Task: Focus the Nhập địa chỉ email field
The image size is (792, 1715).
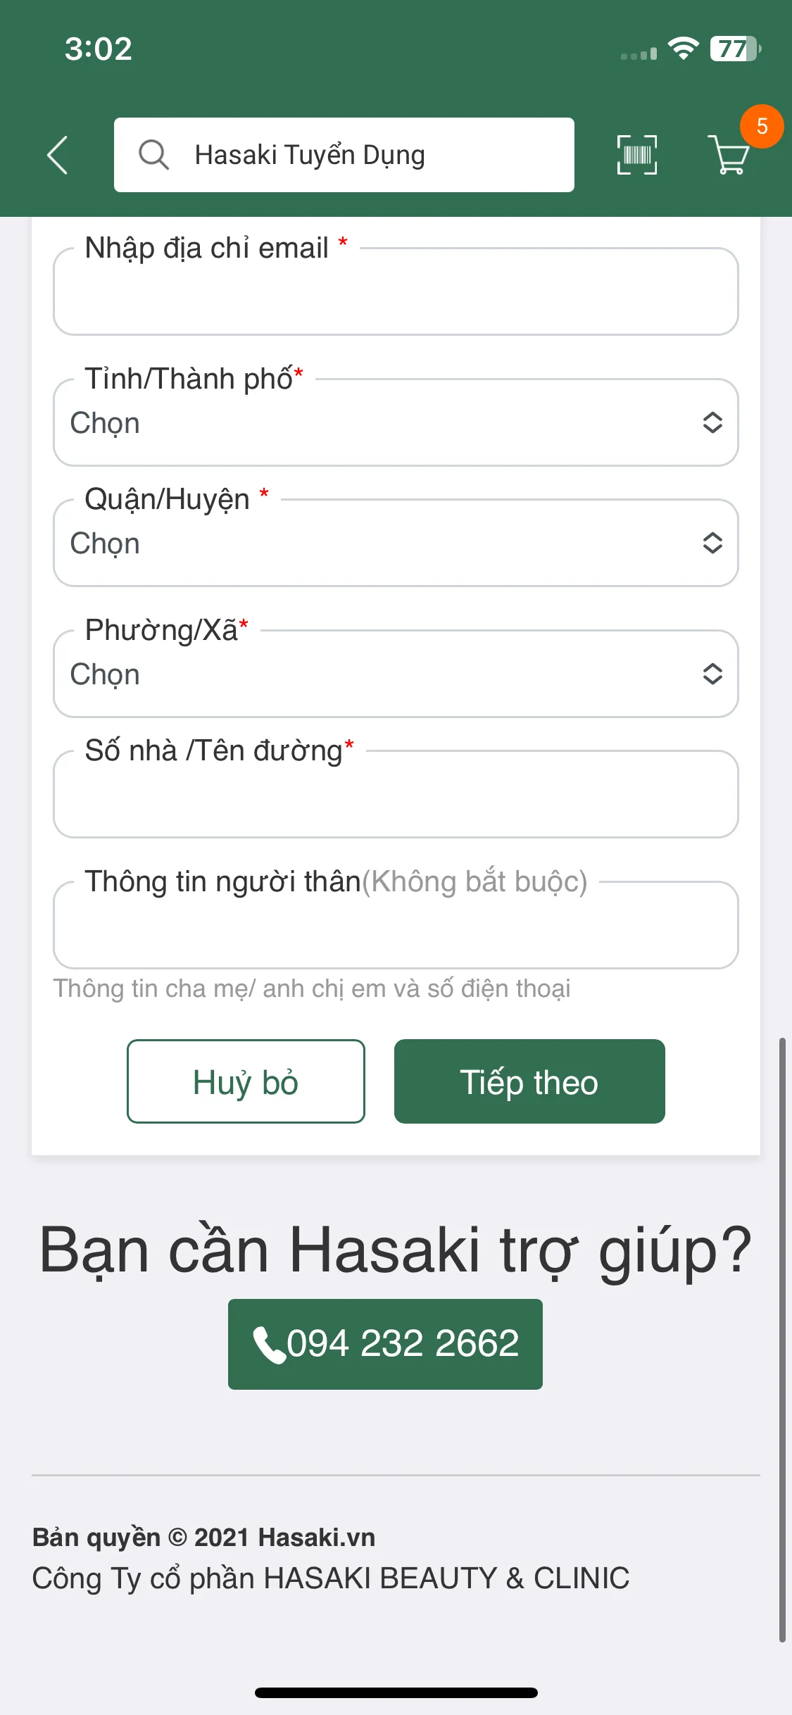Action: [396, 291]
